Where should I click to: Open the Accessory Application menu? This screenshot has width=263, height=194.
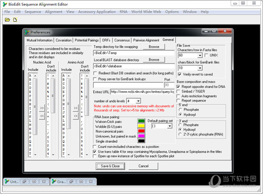[x=97, y=12]
